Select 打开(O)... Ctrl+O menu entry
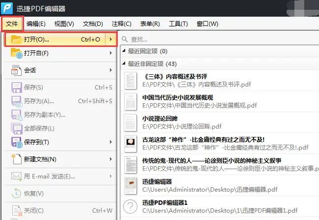Screen dimensions: 319x220 (61, 39)
